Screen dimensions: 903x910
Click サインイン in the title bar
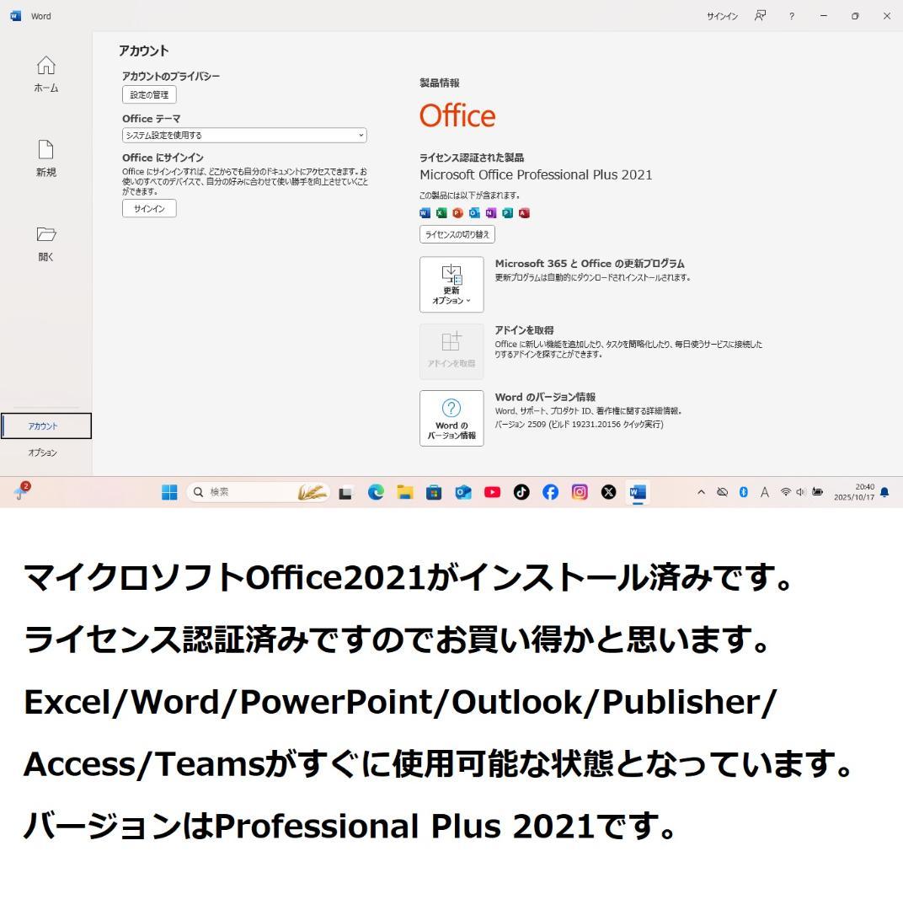point(722,16)
